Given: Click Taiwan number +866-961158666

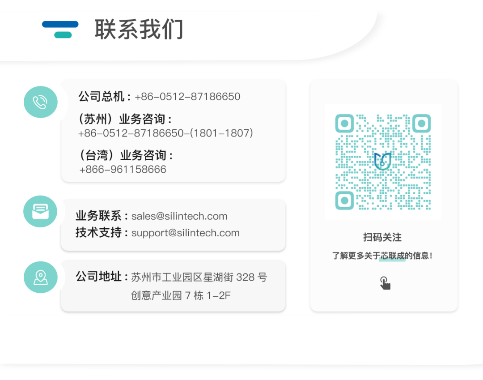Looking at the screenshot, I should [x=123, y=170].
